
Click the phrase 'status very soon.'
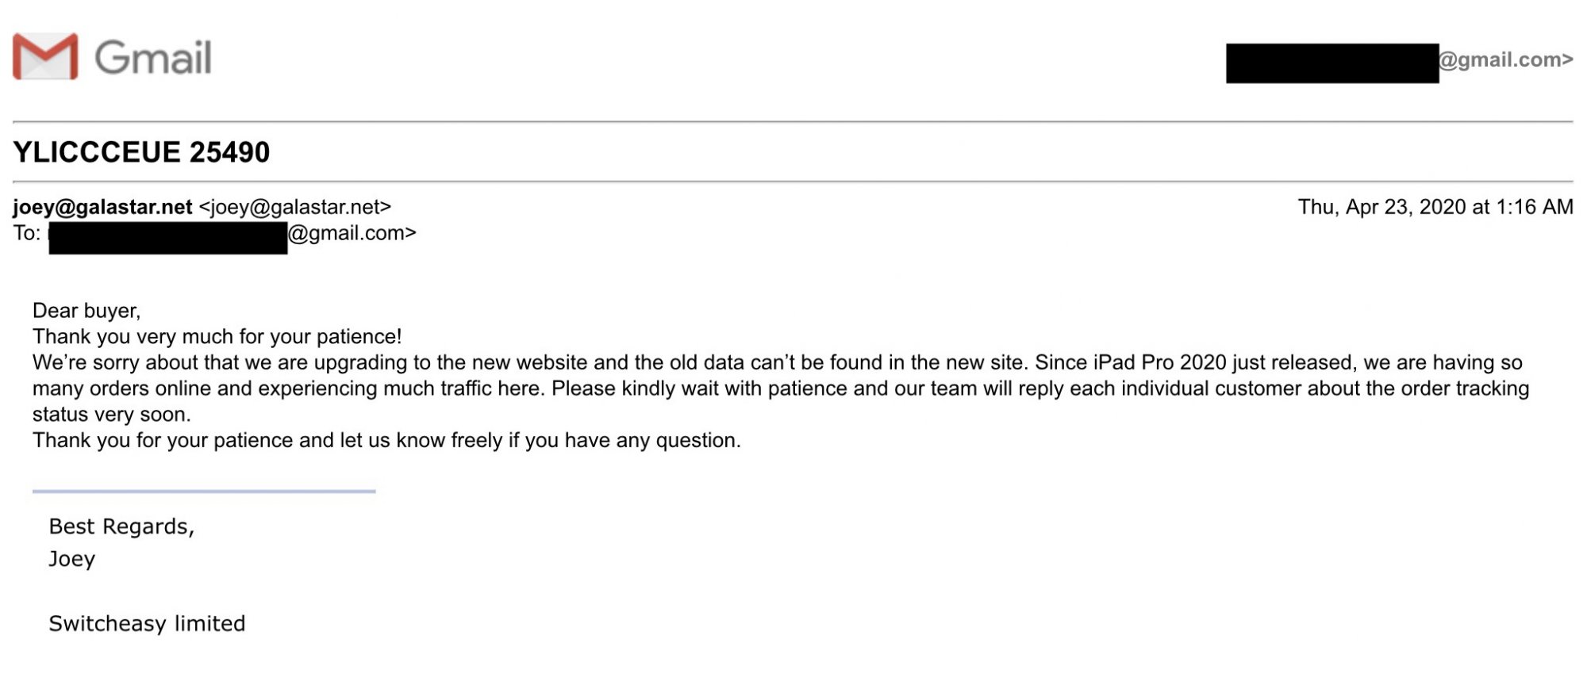(x=112, y=415)
